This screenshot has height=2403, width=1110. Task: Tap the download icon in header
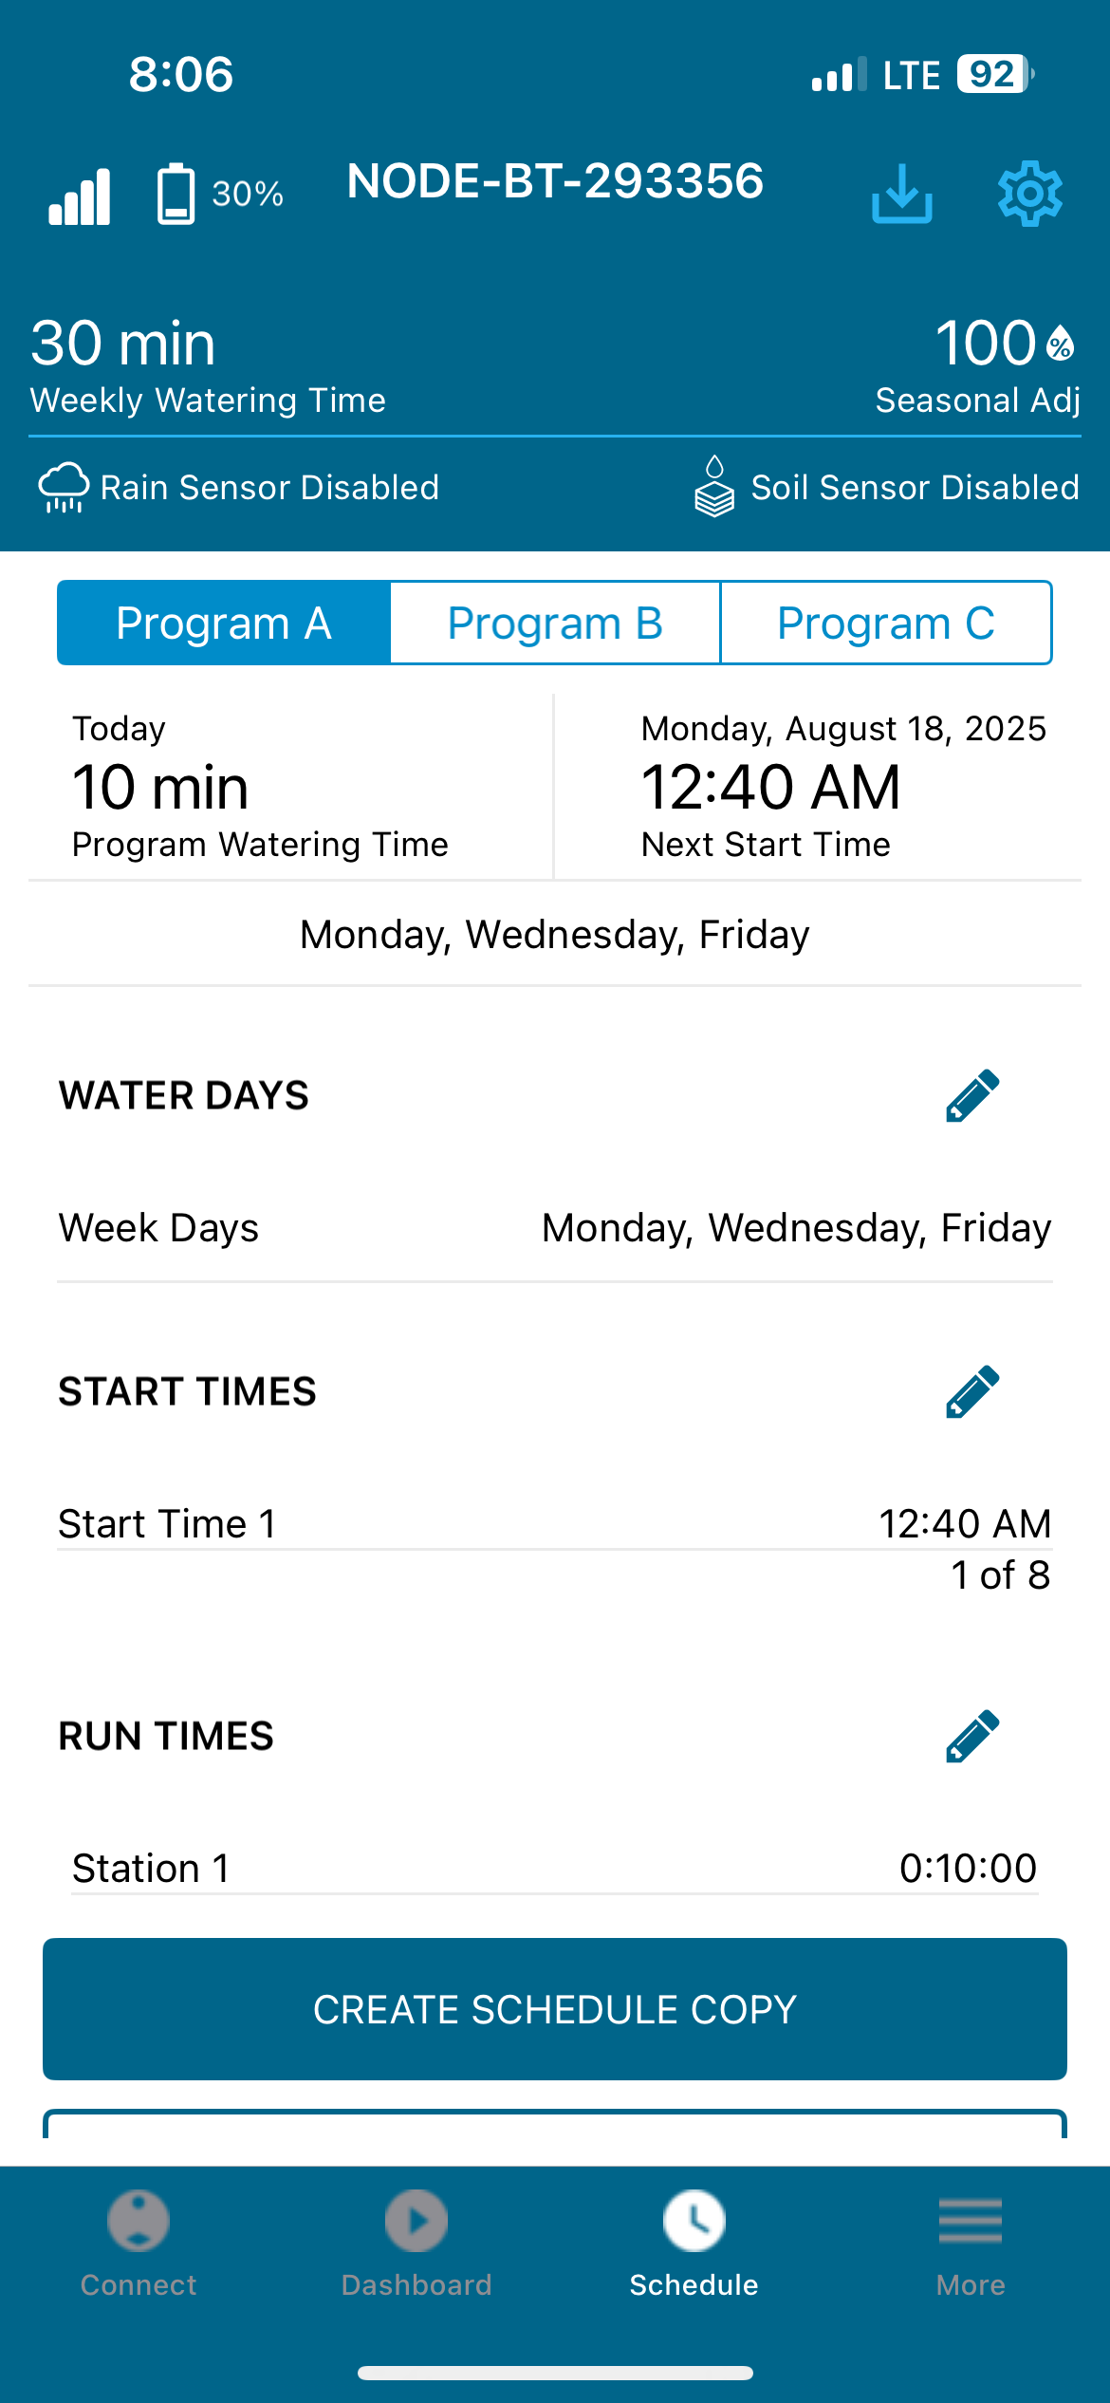tap(901, 194)
